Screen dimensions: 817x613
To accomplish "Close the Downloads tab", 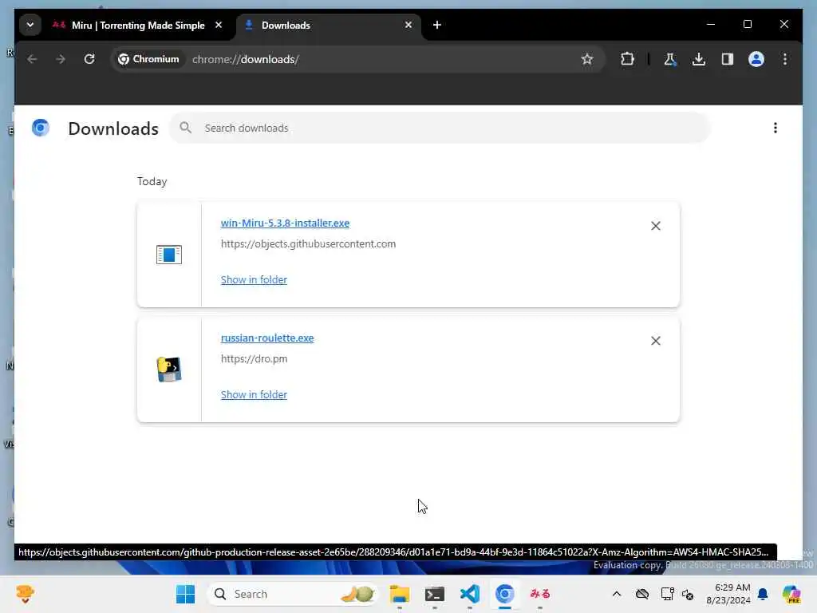I will tap(408, 25).
